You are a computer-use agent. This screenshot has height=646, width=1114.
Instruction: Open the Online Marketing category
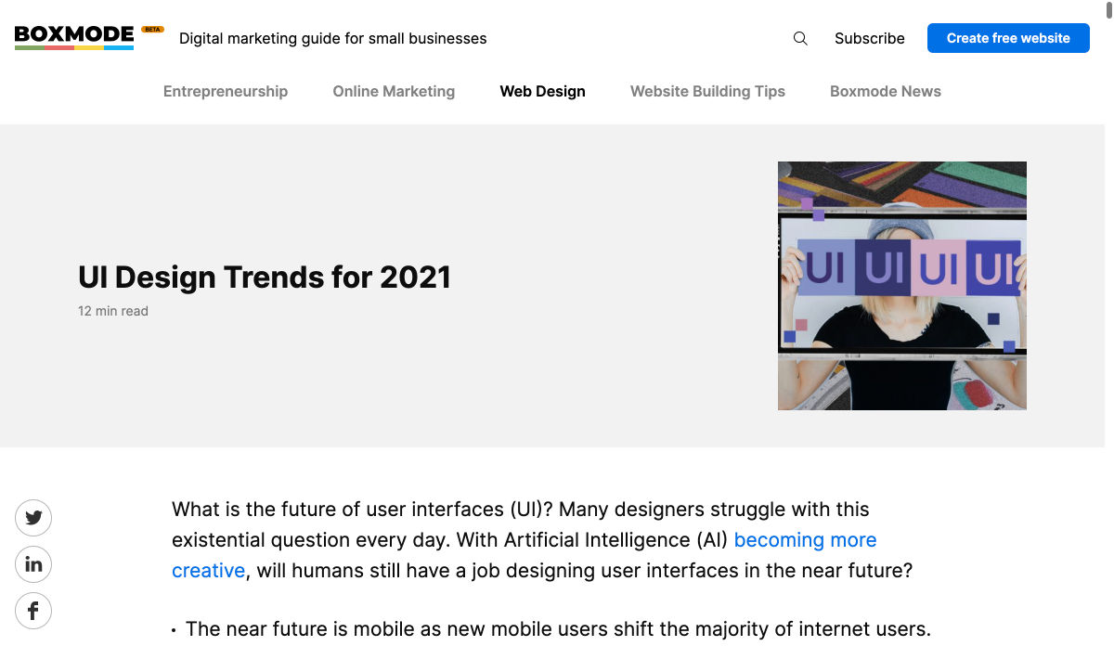tap(394, 91)
